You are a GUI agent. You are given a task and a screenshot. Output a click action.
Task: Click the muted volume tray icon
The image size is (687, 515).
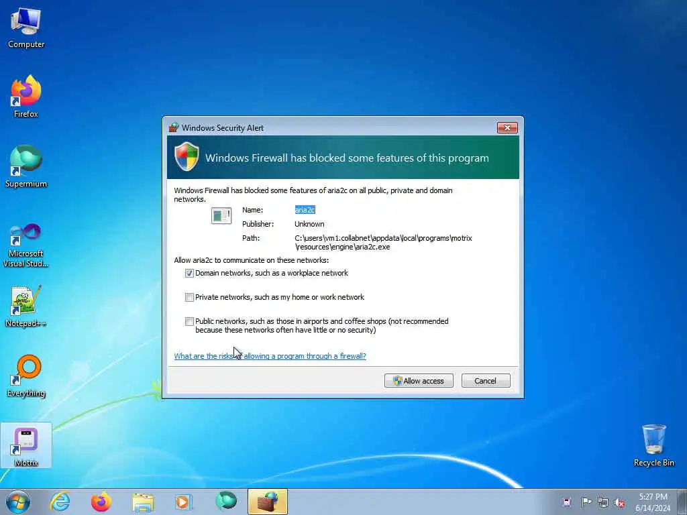[619, 503]
